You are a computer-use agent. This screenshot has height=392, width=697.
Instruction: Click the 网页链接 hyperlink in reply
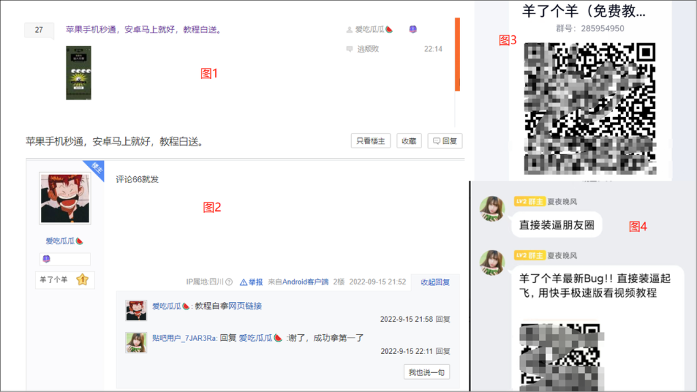245,306
